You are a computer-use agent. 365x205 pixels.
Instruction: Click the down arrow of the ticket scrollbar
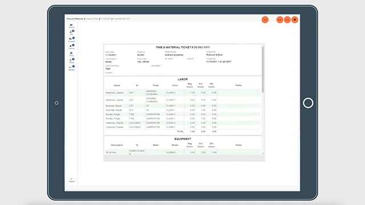(x=263, y=153)
